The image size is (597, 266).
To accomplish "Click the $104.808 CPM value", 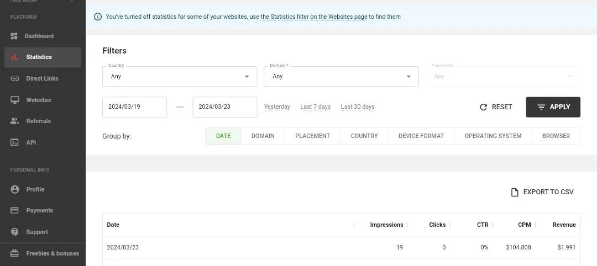I will 518,247.
